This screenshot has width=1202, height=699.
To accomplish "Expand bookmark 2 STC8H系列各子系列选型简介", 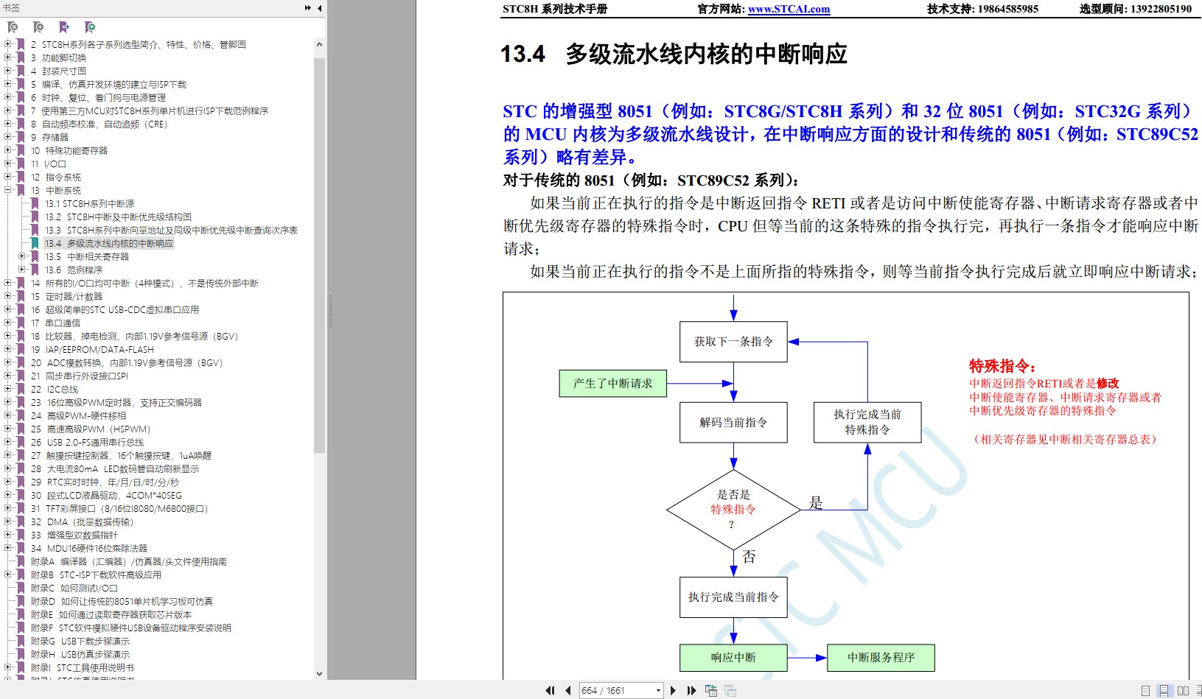I will click(8, 44).
